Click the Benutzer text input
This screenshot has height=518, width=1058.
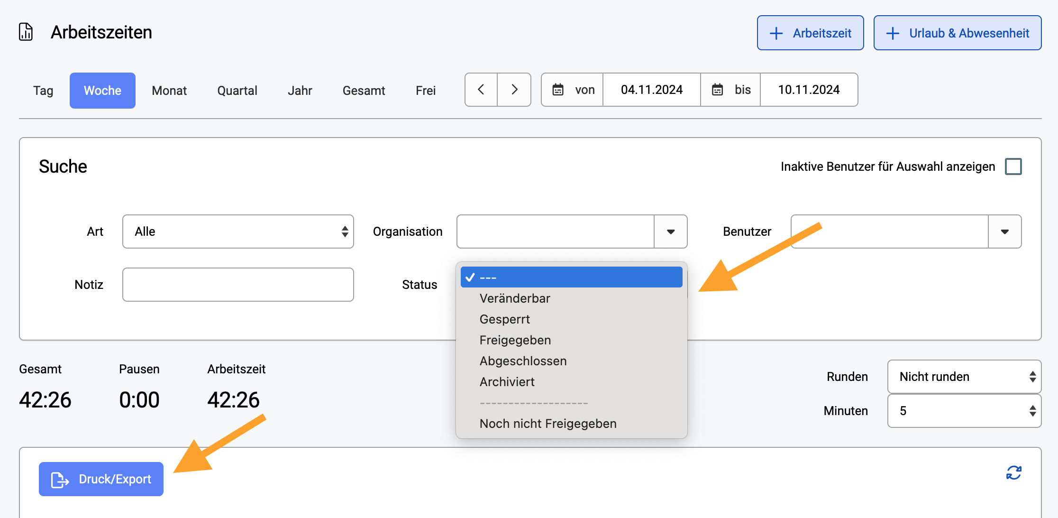pos(890,231)
